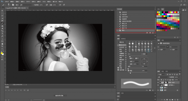
Task: Pick the red swatch in the color panel
Action: coord(157,14)
